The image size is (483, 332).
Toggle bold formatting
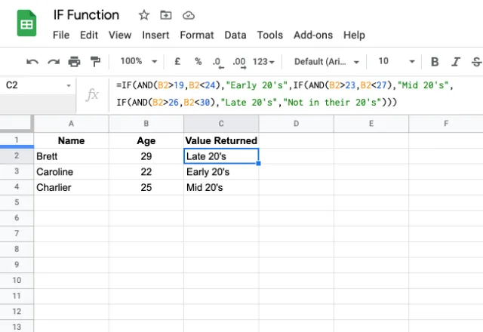coord(435,62)
